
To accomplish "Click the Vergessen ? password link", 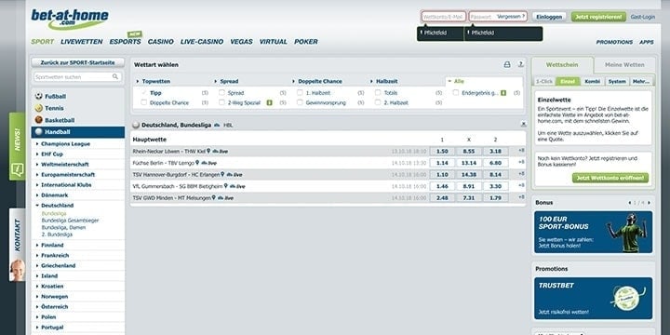I will [511, 17].
